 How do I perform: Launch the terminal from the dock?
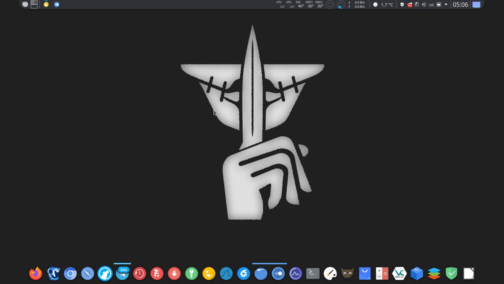[x=313, y=273]
